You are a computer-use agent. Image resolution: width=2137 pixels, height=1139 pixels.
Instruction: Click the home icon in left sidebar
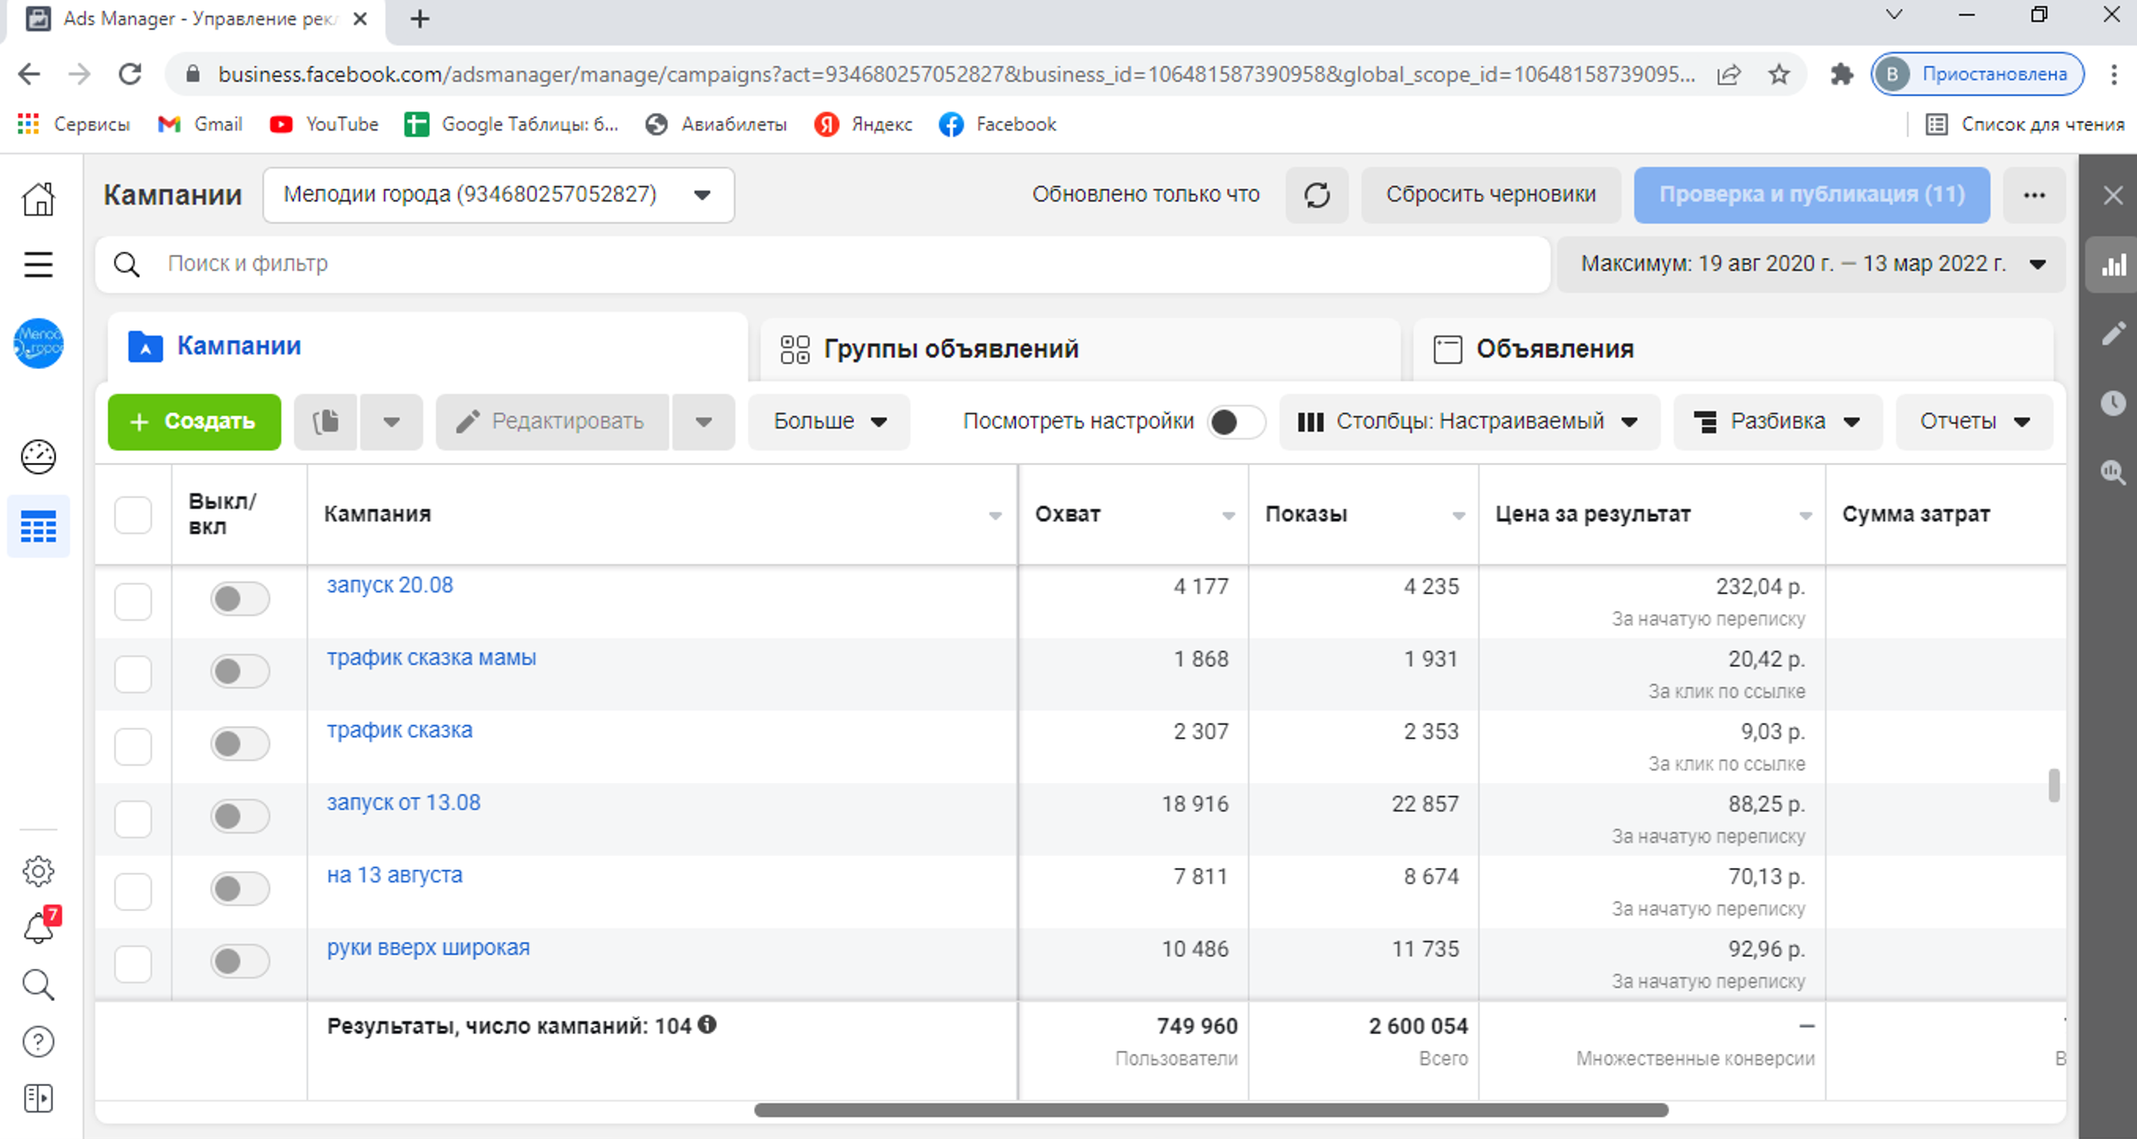tap(39, 199)
